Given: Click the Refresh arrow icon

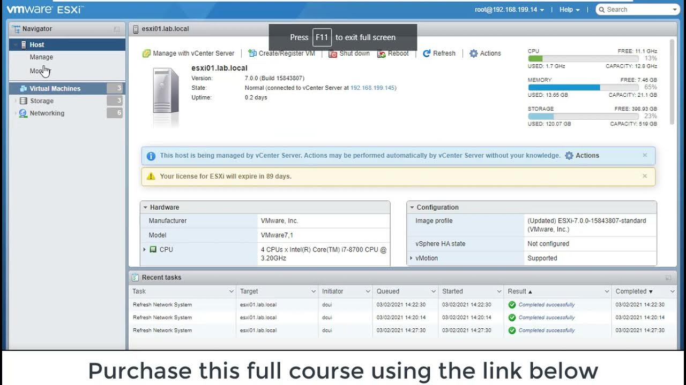Looking at the screenshot, I should (x=427, y=53).
